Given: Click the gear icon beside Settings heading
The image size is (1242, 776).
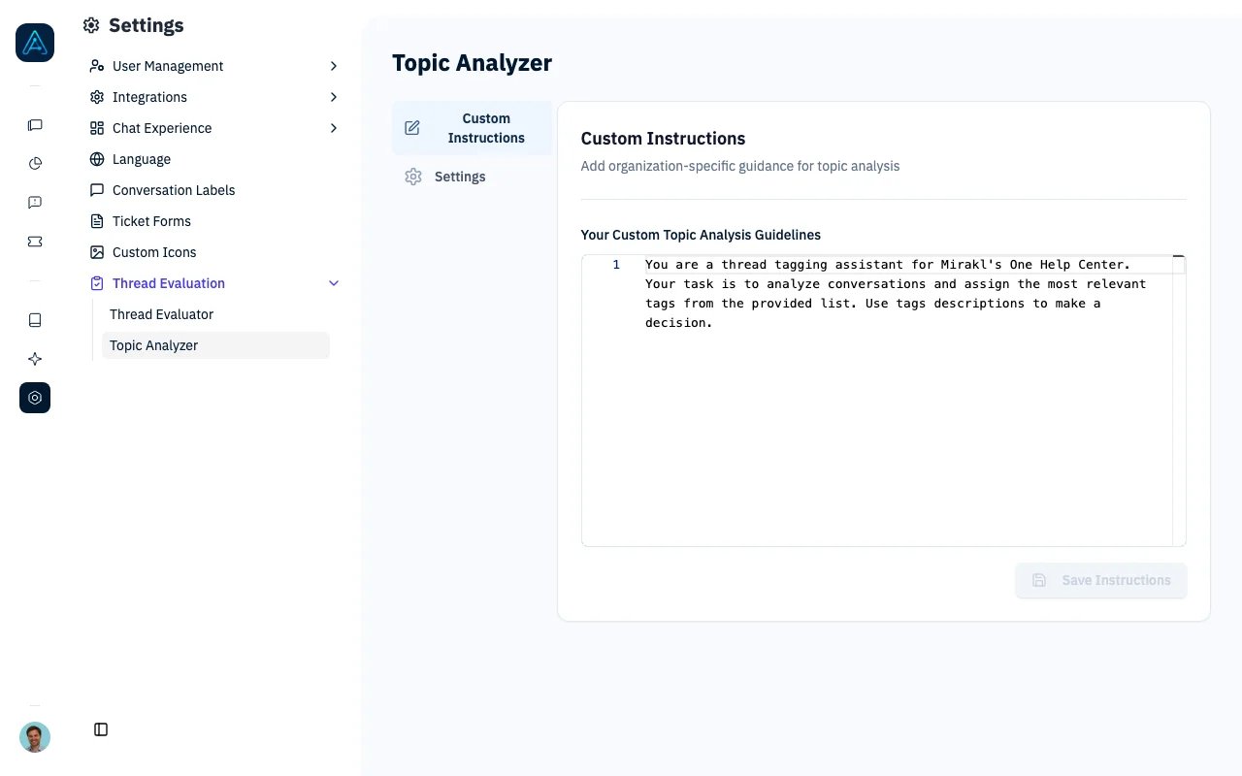Looking at the screenshot, I should (x=91, y=26).
